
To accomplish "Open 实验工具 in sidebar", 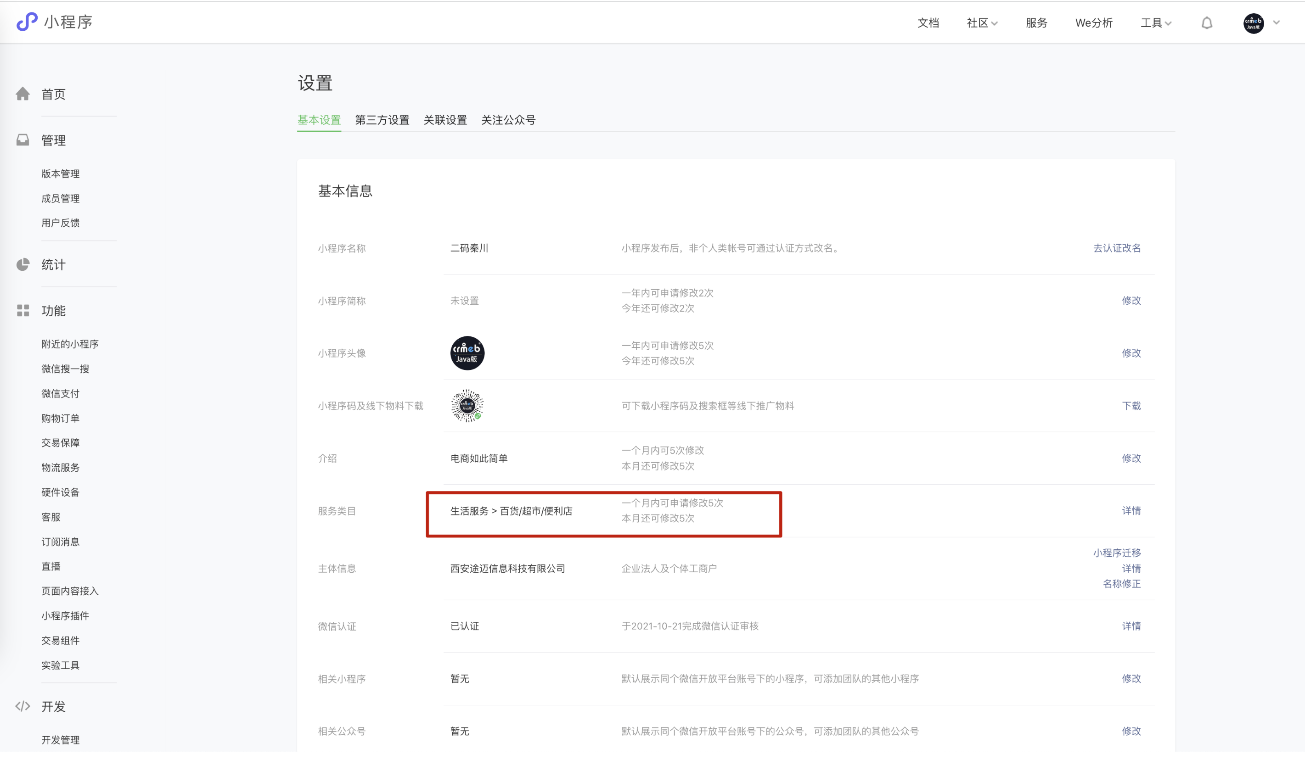I will coord(61,665).
